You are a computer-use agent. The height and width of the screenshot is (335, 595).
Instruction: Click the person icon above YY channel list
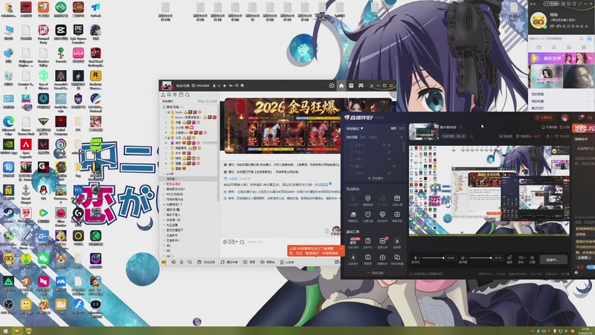[x=163, y=95]
